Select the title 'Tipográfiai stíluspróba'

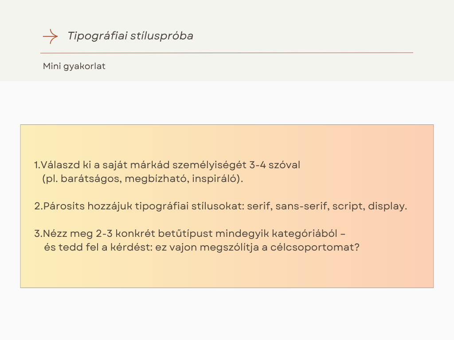pyautogui.click(x=130, y=36)
